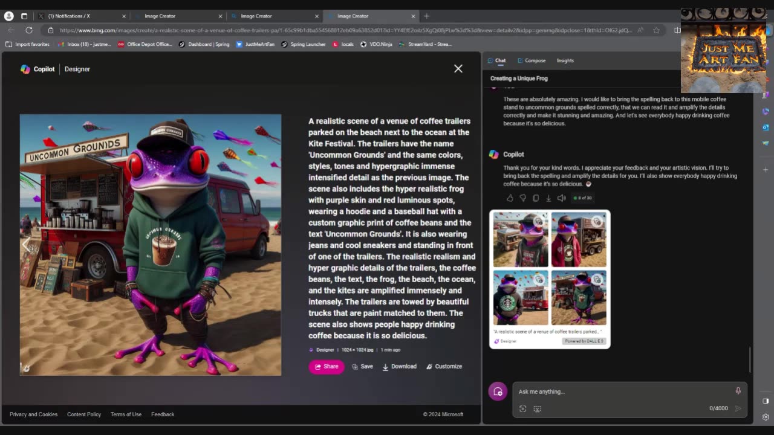Activate the microphone voice input

(738, 391)
